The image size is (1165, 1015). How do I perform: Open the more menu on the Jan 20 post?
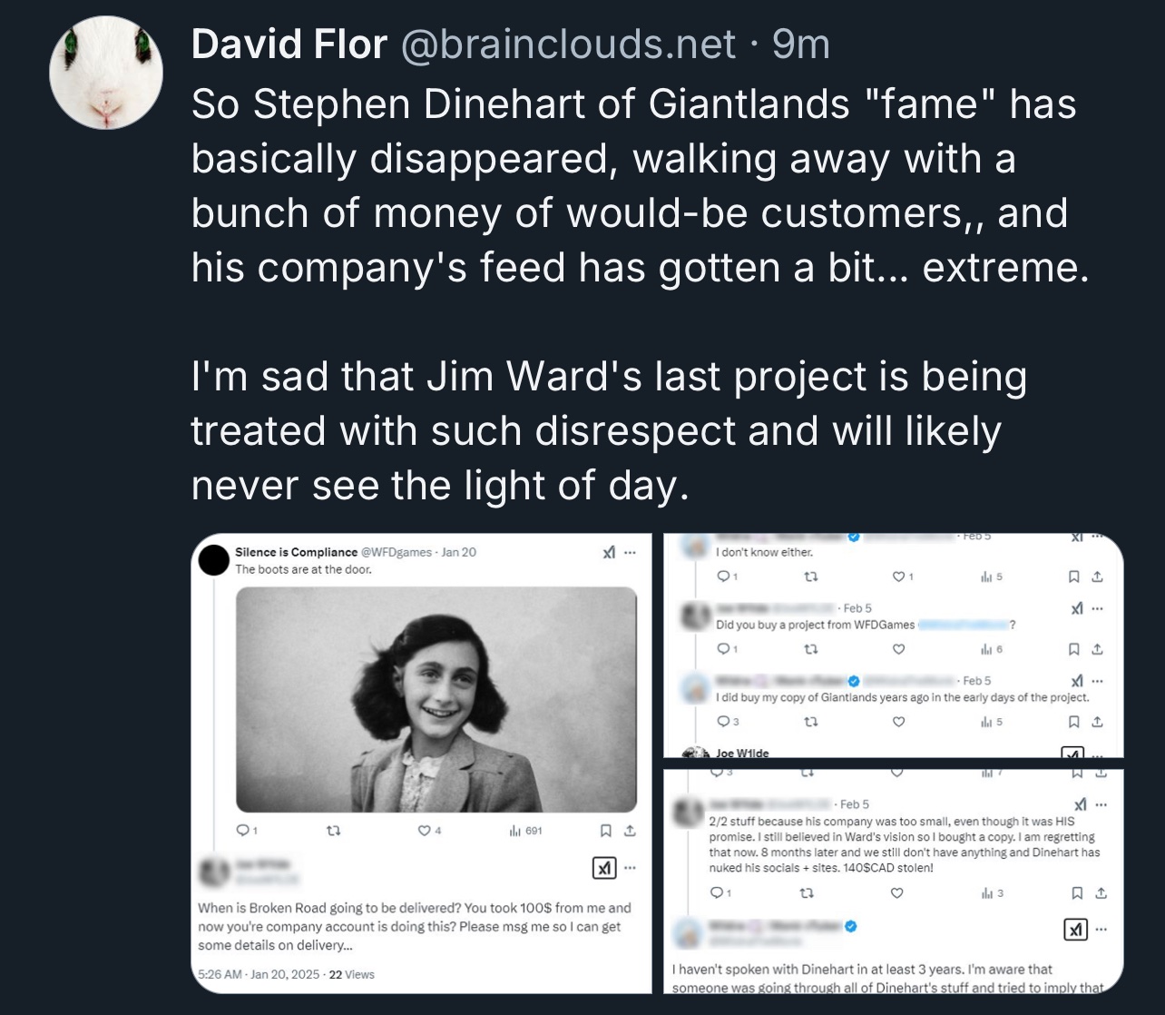point(630,552)
